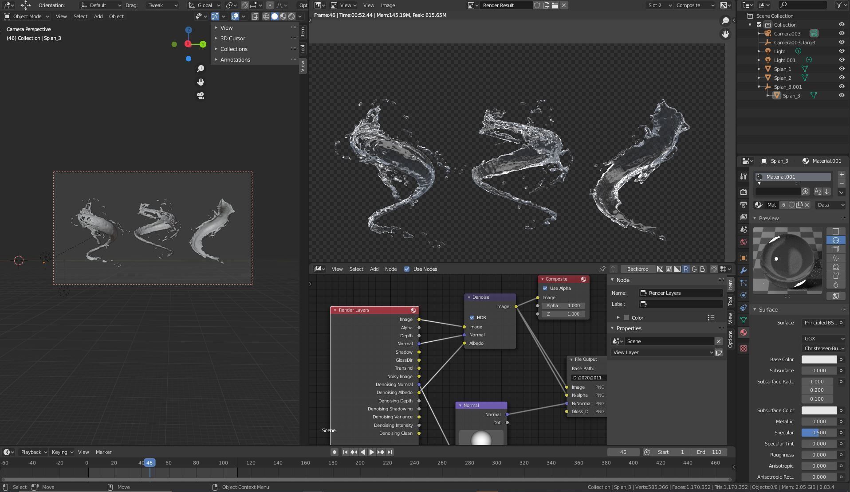This screenshot has height=492, width=850.
Task: Pin the node tree icon
Action: pos(602,269)
